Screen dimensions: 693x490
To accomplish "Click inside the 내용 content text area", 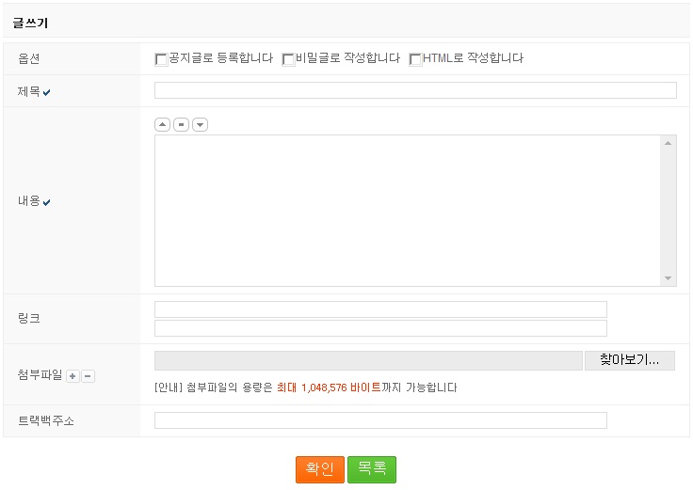I will click(x=408, y=211).
